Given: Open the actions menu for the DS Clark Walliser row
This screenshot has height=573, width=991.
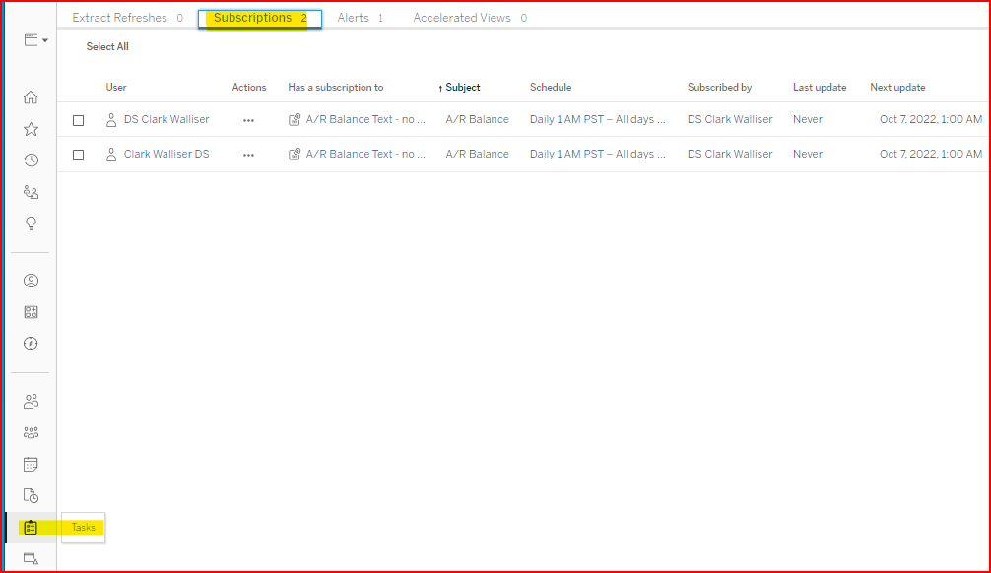Looking at the screenshot, I should (248, 120).
